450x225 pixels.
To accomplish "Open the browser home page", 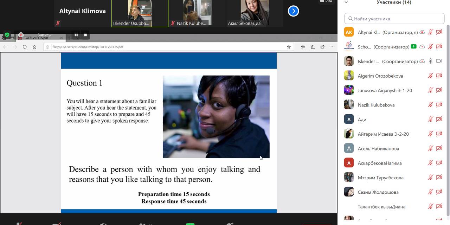I will click(34, 46).
